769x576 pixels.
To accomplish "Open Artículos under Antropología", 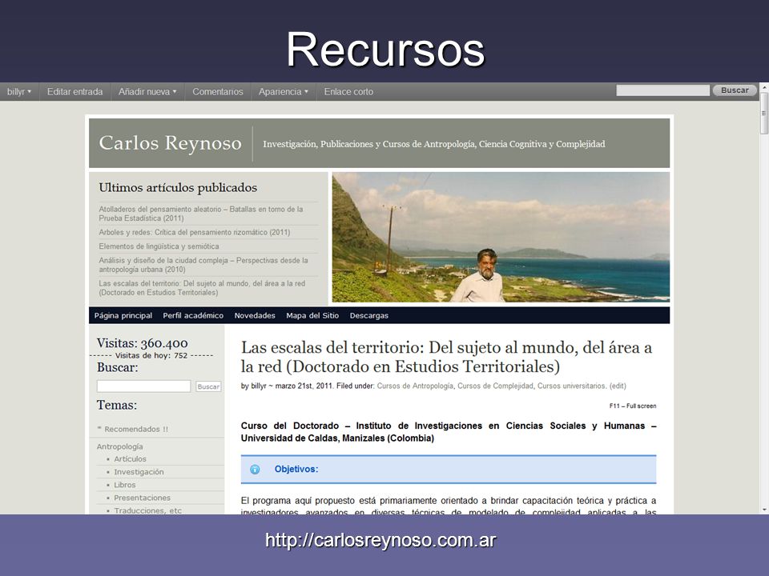I will [130, 459].
